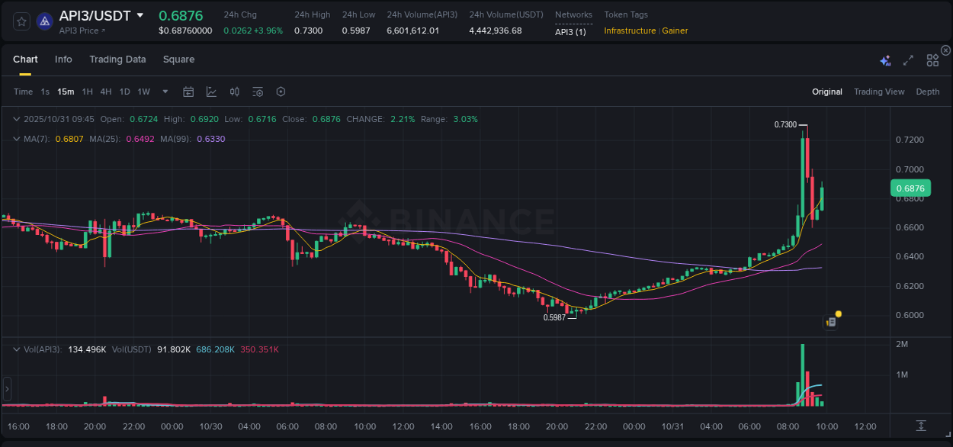Launch the AI analysis sparkle icon

[885, 59]
